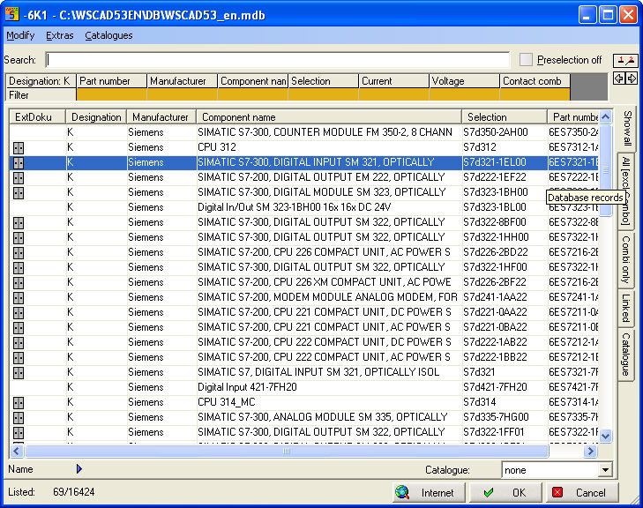Open ExtDoku icon for S7d322-8BF00 row

pos(18,222)
